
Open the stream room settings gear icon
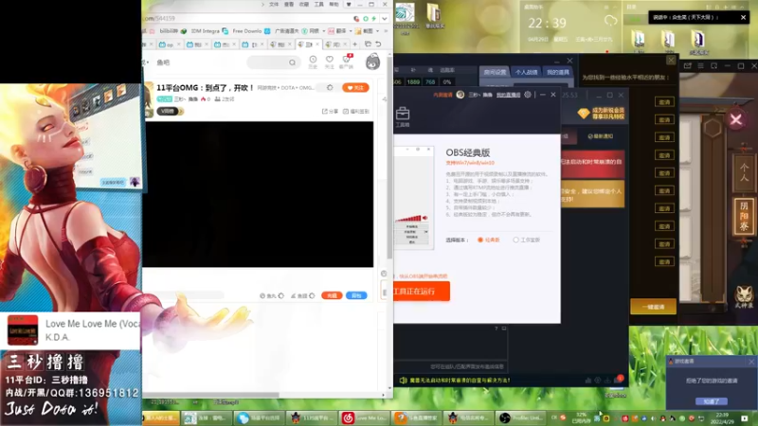330,87
